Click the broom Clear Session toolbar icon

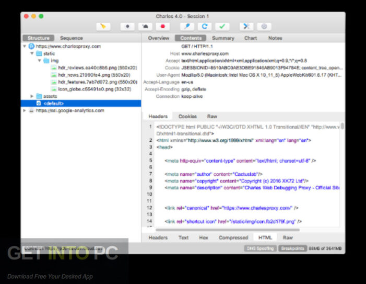pyautogui.click(x=103, y=27)
